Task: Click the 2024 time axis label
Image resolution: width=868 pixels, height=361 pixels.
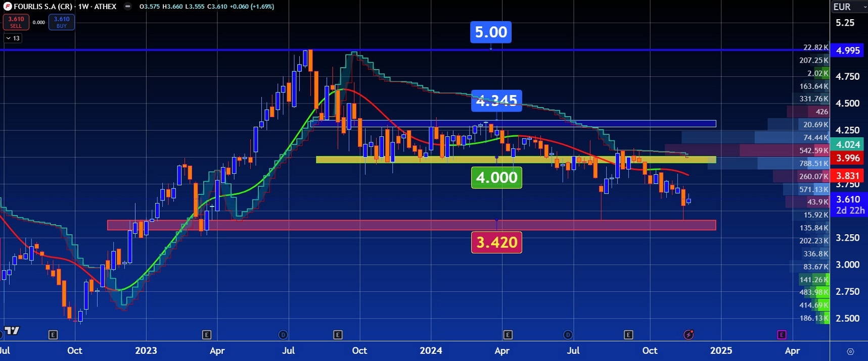Action: click(431, 350)
